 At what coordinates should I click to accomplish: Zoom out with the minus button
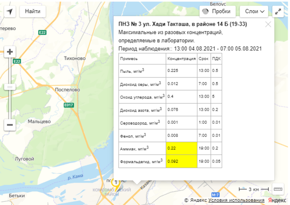(10, 125)
